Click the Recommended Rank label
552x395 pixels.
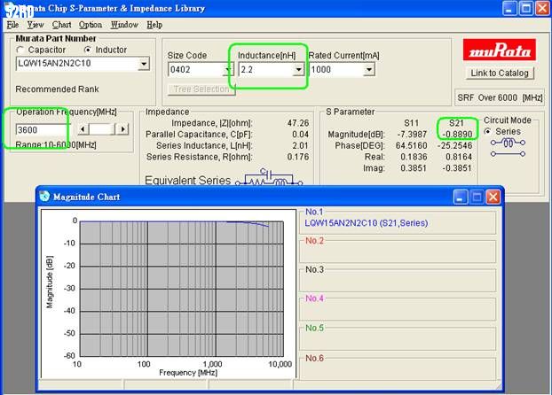[57, 89]
